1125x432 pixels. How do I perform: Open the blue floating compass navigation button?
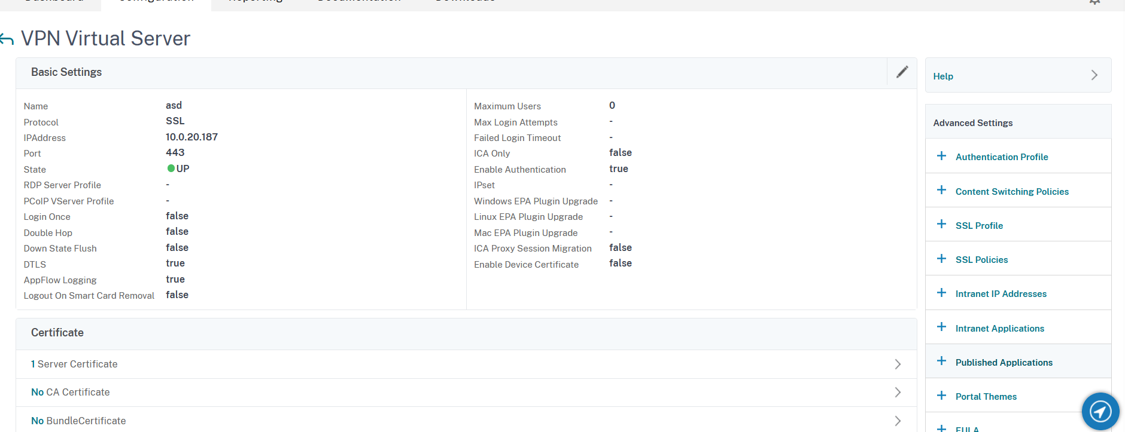pos(1100,411)
